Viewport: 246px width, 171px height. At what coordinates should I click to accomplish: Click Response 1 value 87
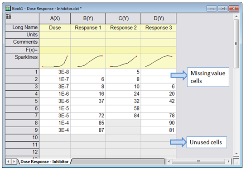88,130
